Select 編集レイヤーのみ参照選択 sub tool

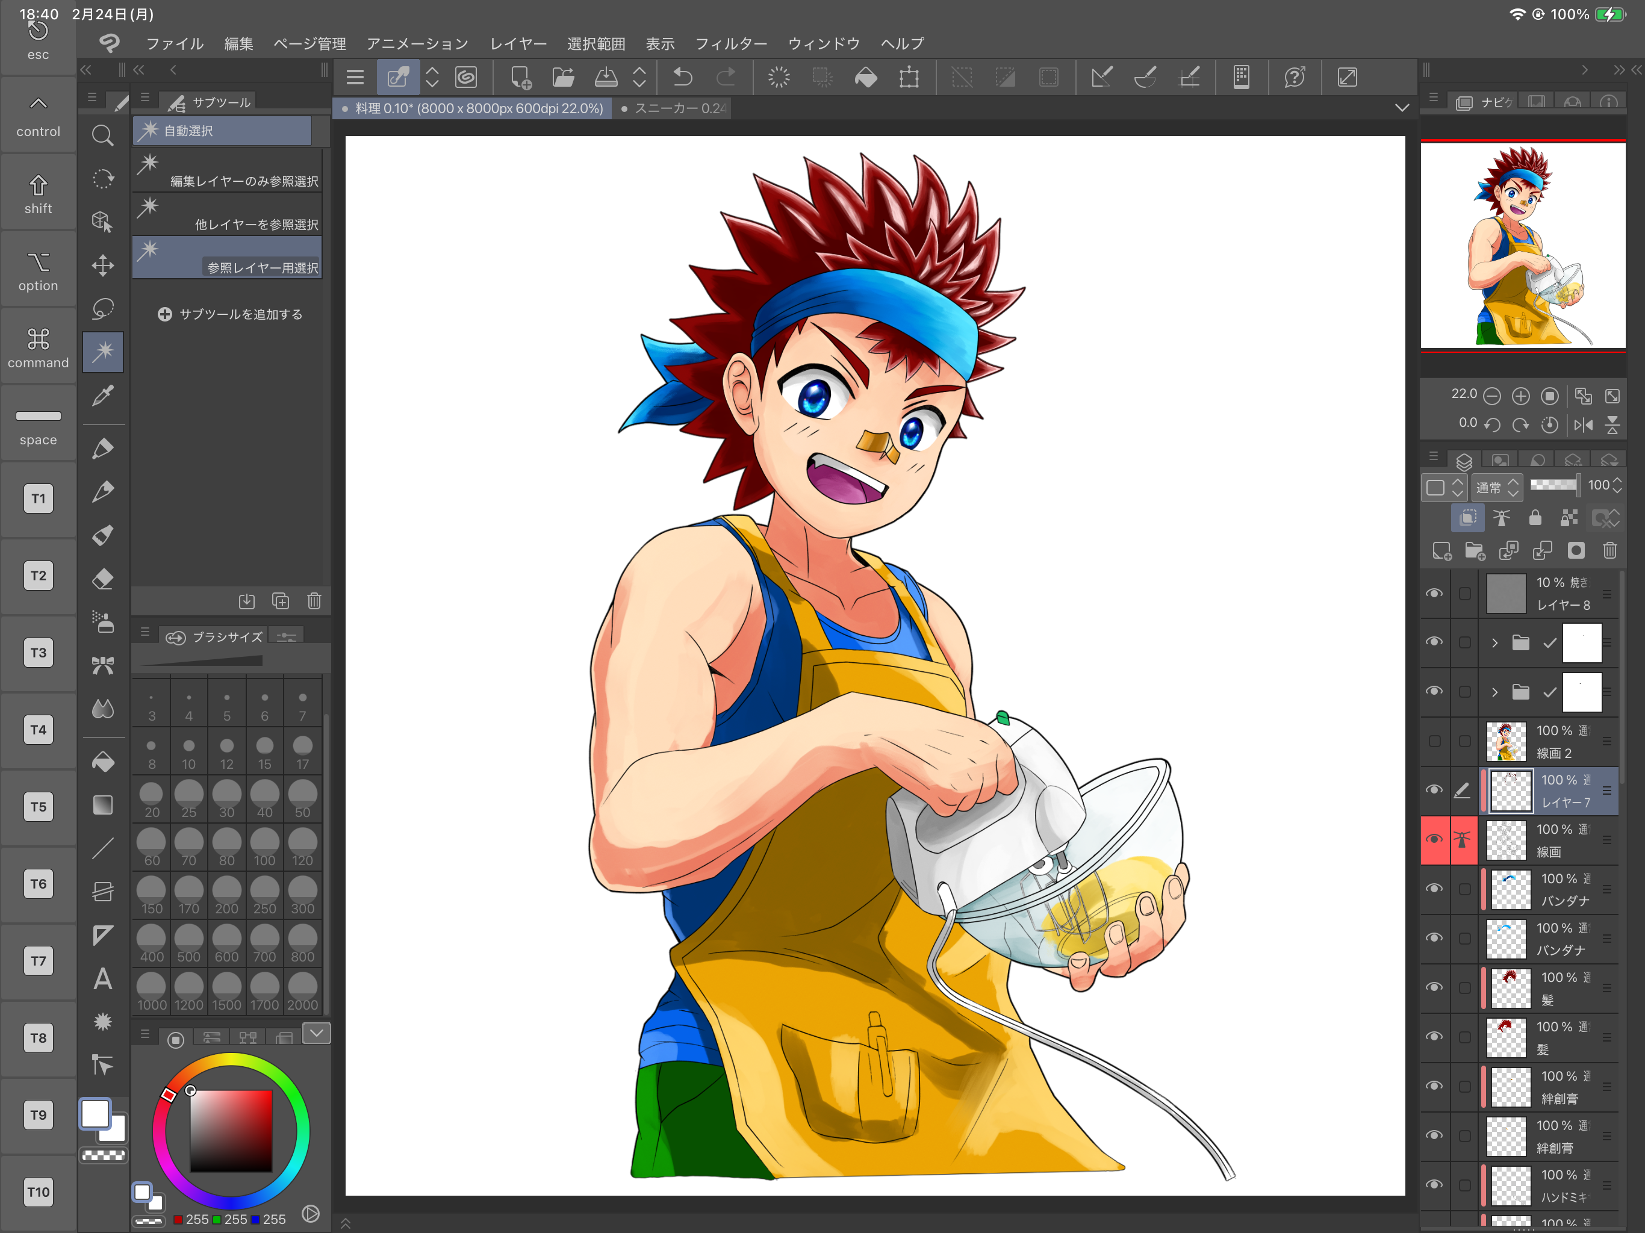point(228,170)
